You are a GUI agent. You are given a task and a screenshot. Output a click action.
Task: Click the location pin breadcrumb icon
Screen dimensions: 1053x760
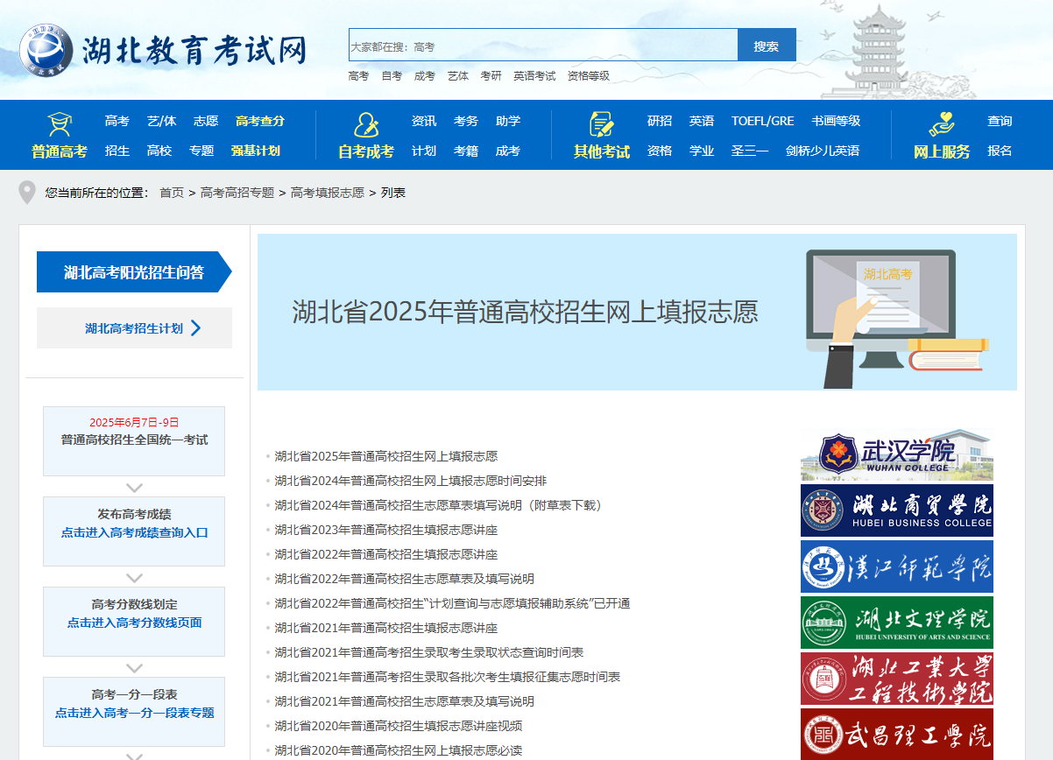tap(27, 193)
